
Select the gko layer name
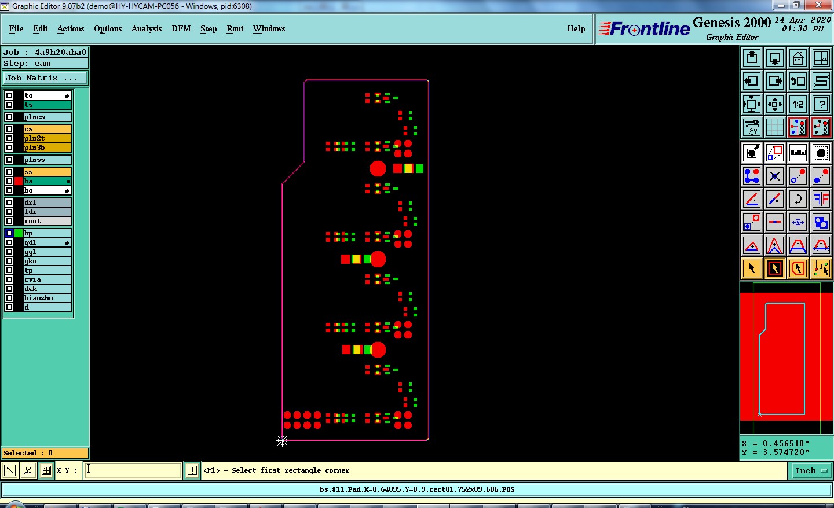coord(47,261)
